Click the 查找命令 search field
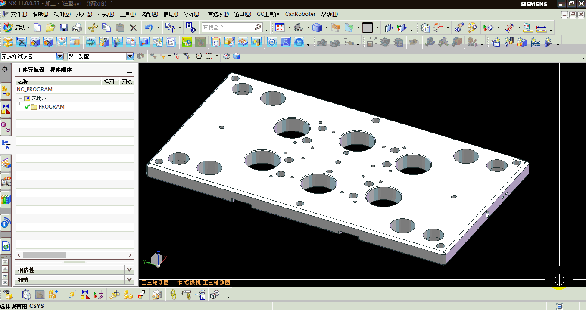Image resolution: width=586 pixels, height=310 pixels. (228, 28)
